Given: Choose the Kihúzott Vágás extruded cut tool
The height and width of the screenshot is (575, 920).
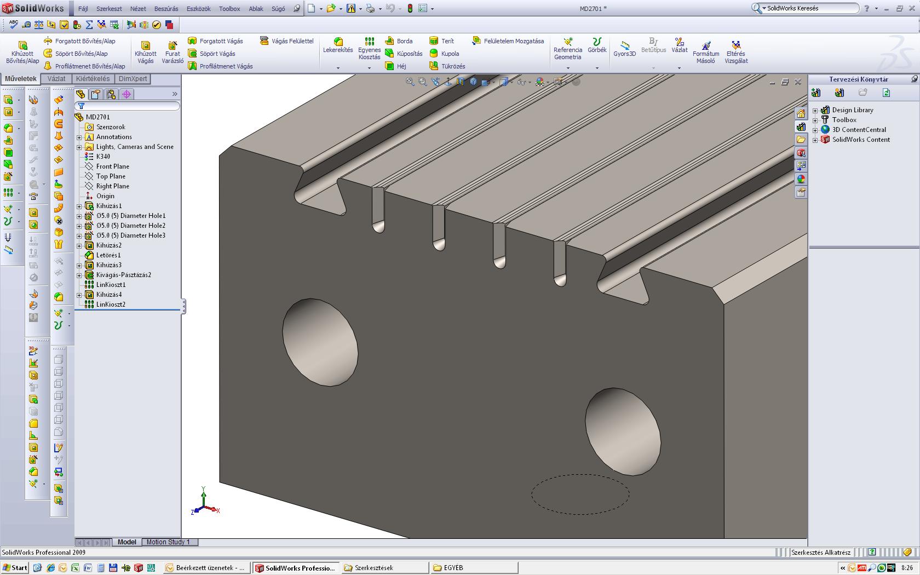Looking at the screenshot, I should 146,53.
